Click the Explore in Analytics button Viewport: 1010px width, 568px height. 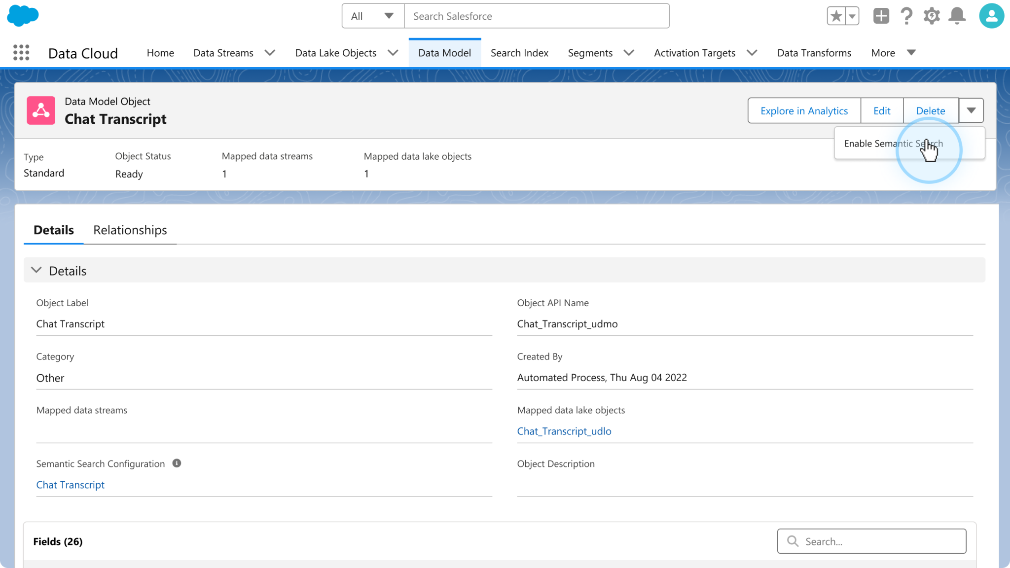[x=803, y=110]
